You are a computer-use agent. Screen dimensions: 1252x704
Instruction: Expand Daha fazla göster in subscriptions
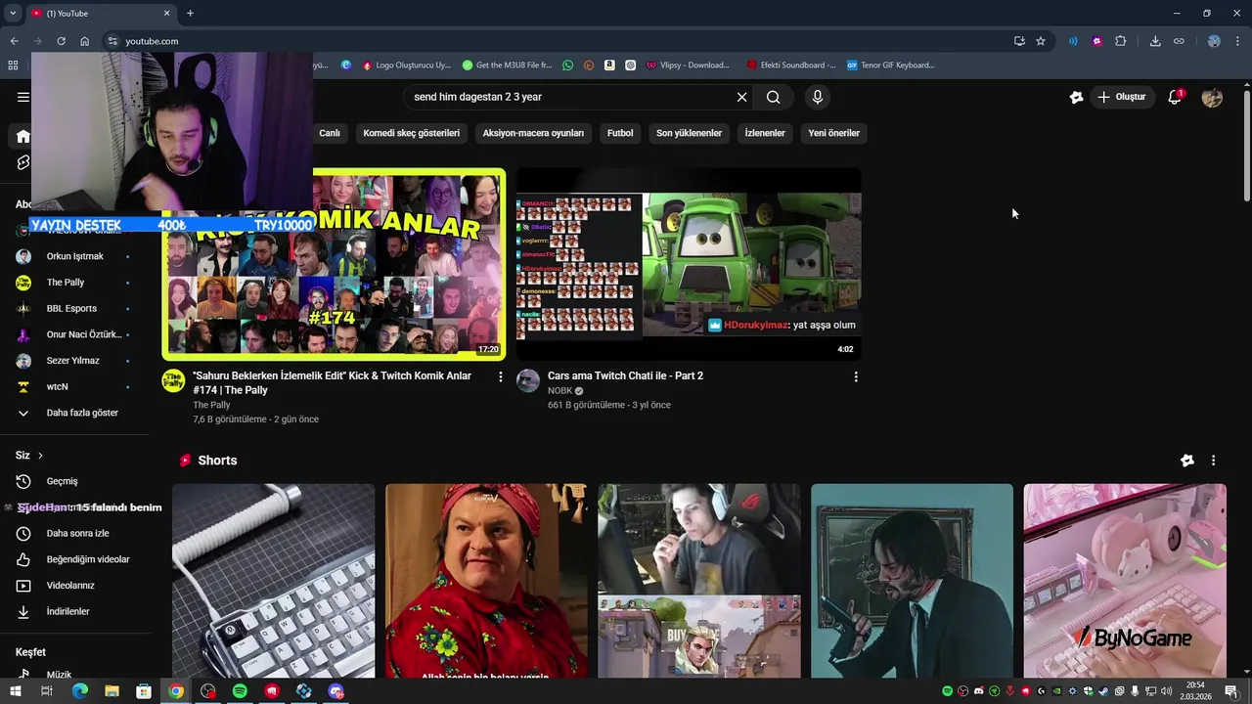point(74,413)
